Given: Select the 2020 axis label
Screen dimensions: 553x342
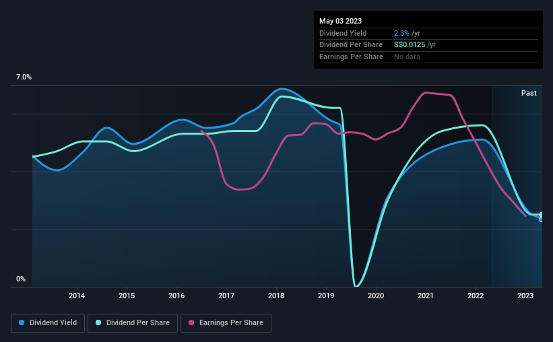Looking at the screenshot, I should click(x=376, y=296).
